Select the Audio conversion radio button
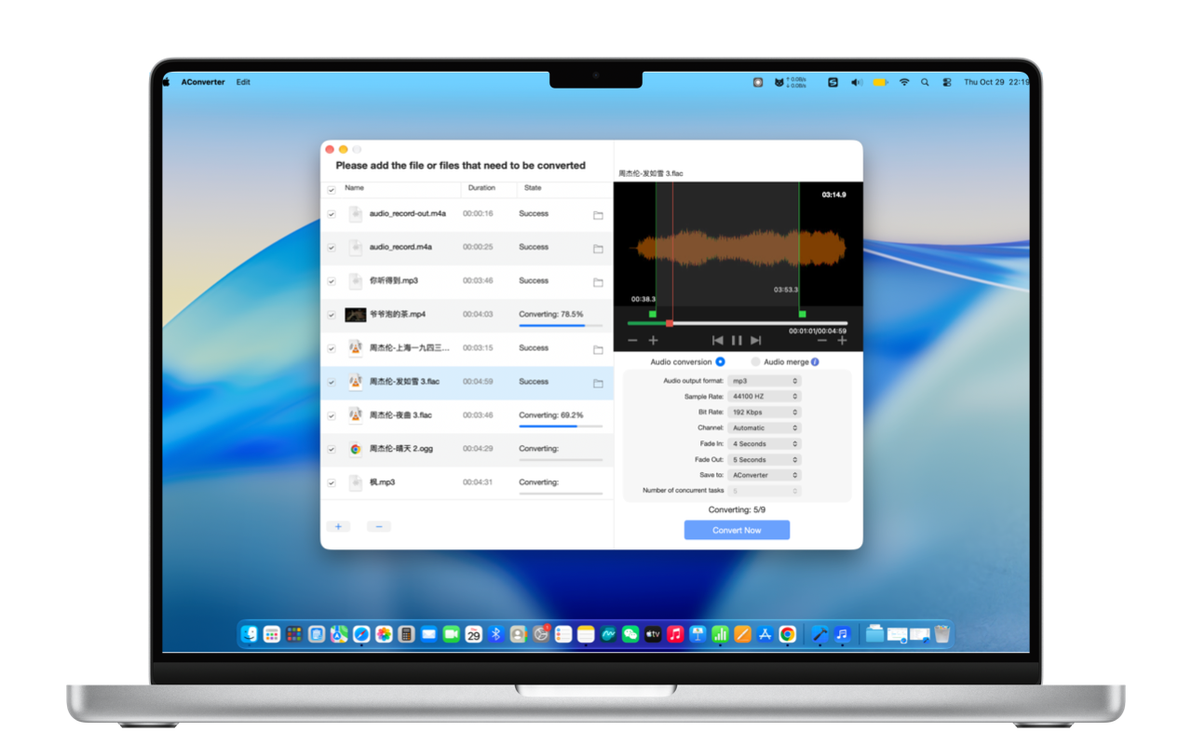Image resolution: width=1192 pixels, height=745 pixels. 720,362
